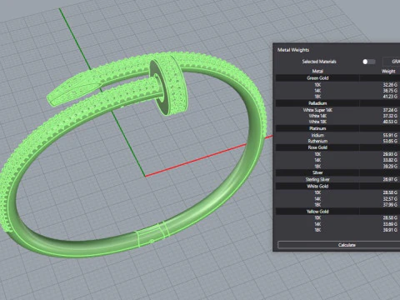Click the Metal column header
Image resolution: width=400 pixels, height=300 pixels.
(317, 71)
